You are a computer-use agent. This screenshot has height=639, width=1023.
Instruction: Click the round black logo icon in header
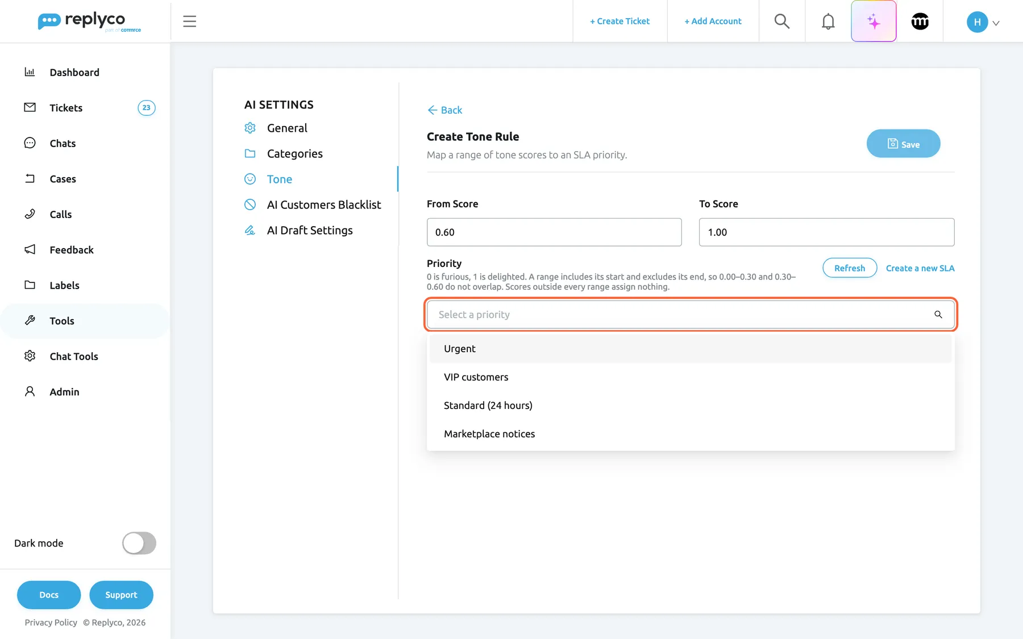click(920, 22)
